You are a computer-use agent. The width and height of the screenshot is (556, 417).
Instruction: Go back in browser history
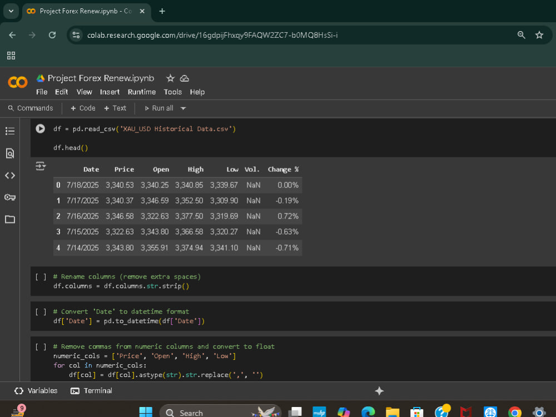[x=12, y=35]
